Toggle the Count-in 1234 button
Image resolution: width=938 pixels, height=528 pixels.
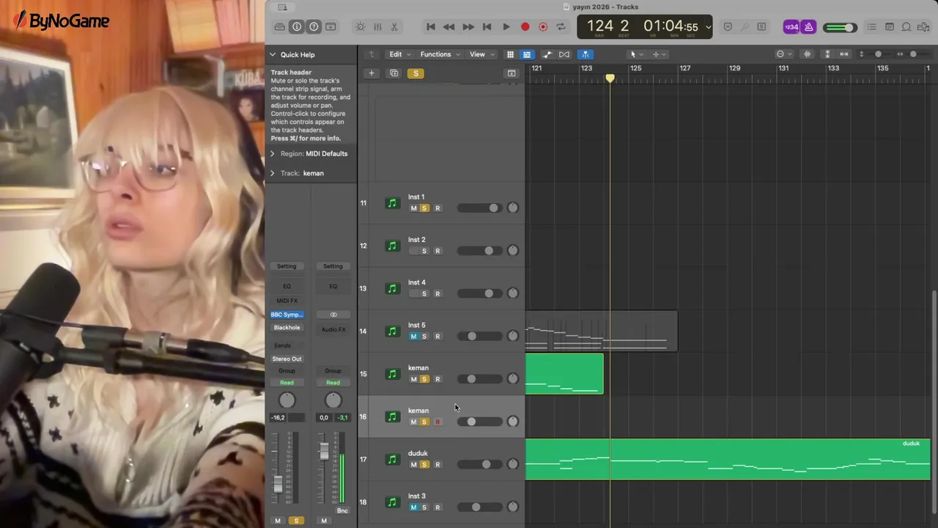(791, 26)
